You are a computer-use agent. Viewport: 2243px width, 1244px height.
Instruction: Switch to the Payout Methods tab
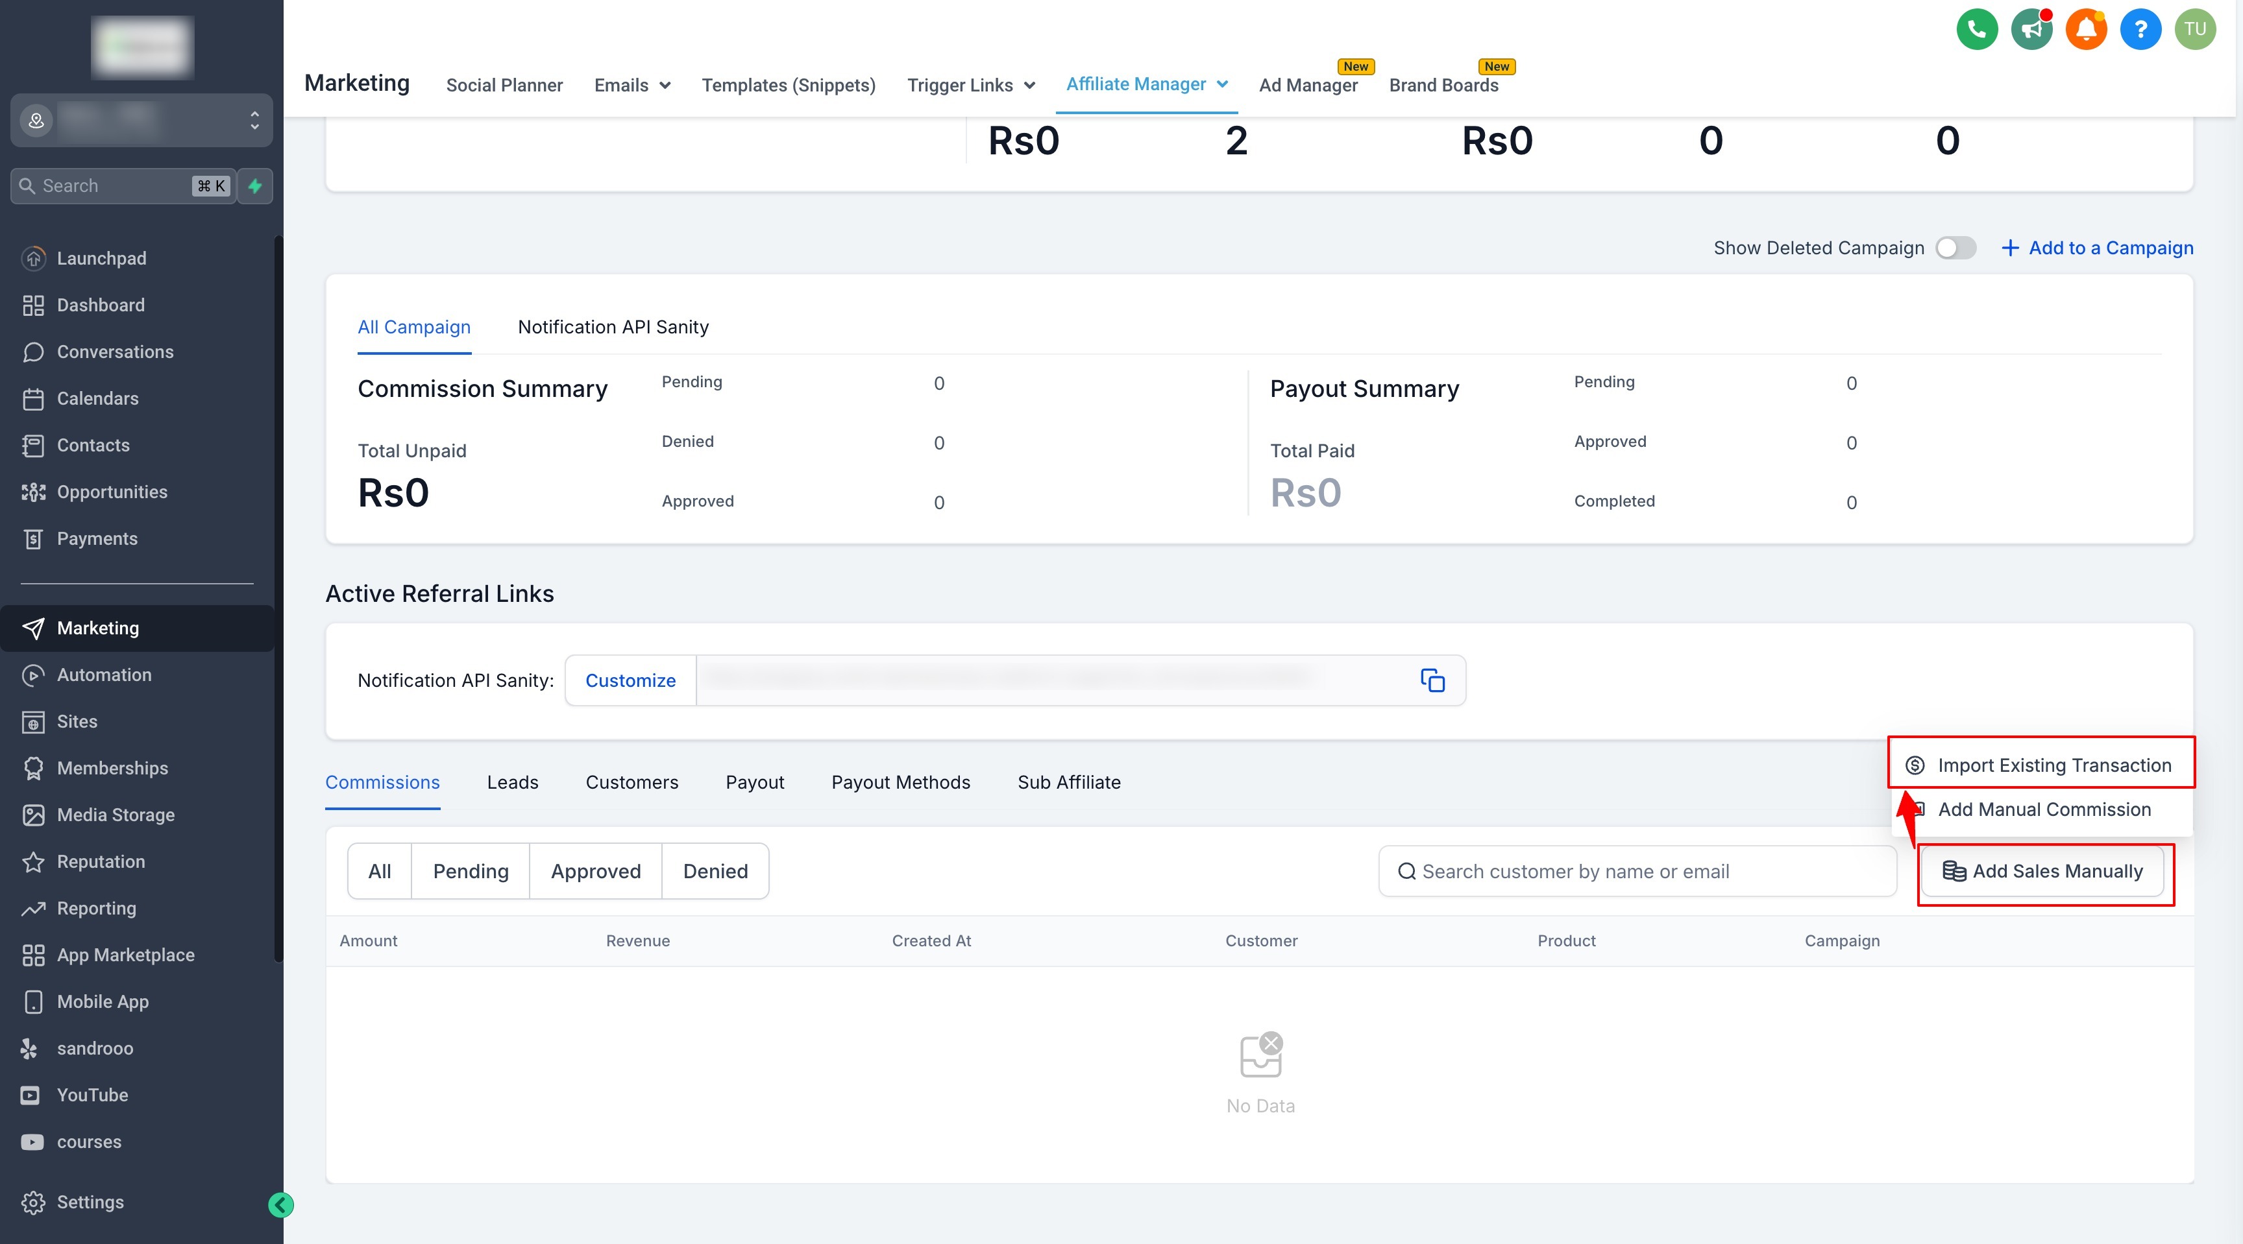(x=900, y=782)
